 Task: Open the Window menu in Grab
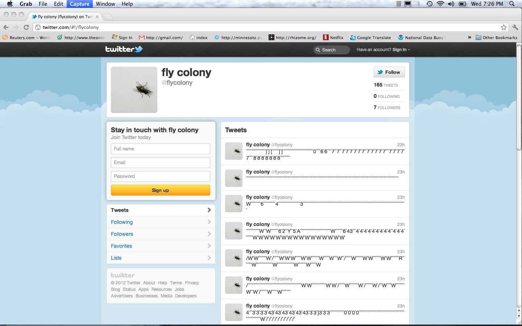click(105, 4)
